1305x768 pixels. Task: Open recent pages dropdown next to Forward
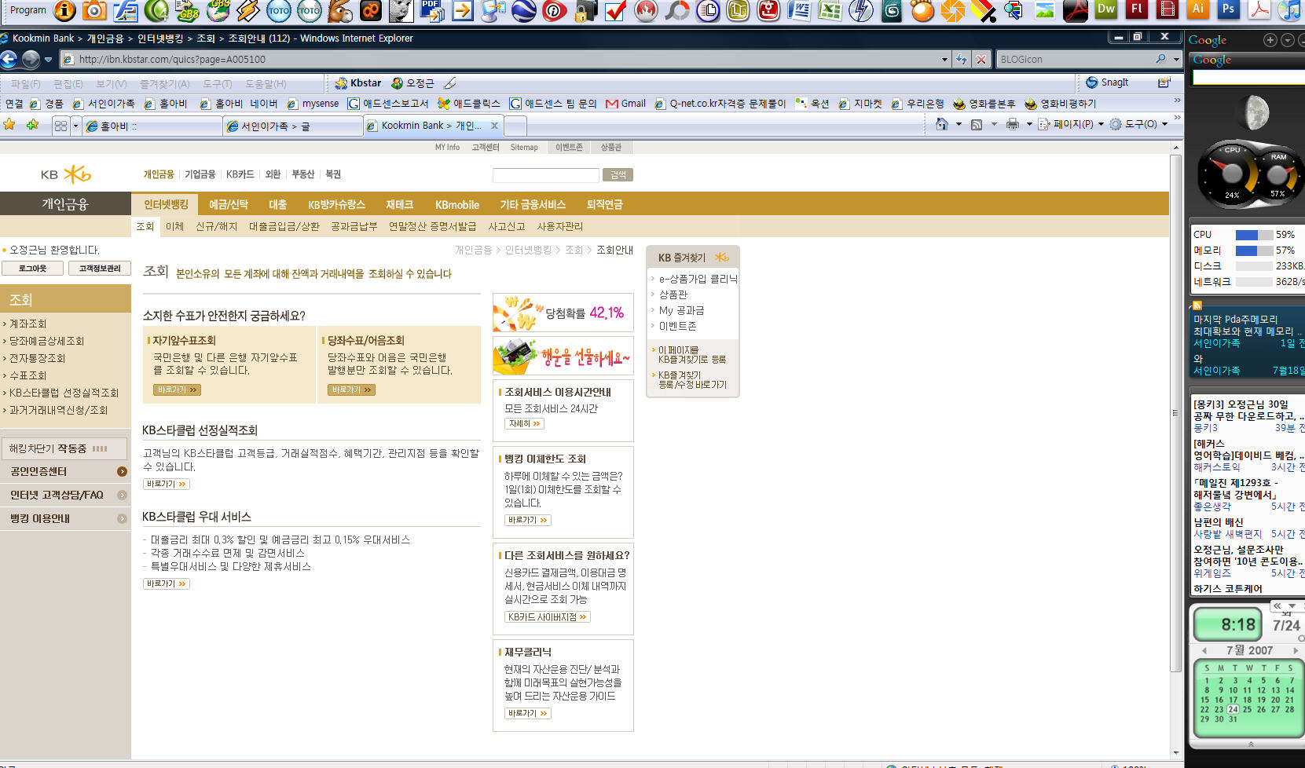pos(48,60)
